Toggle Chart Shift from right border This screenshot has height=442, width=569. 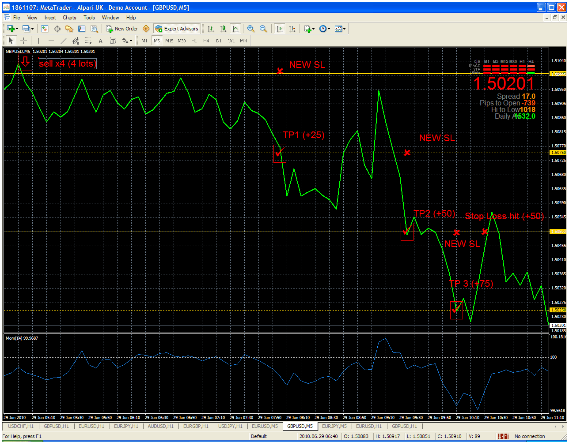tap(292, 29)
